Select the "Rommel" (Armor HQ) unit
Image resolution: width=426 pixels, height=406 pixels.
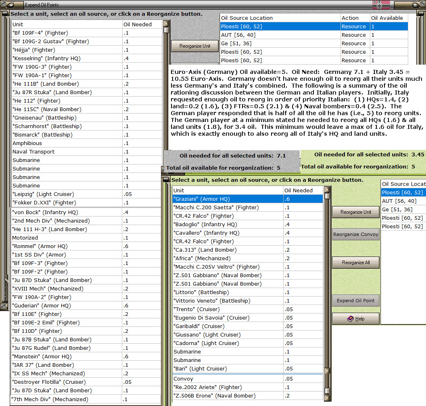pyautogui.click(x=86, y=246)
